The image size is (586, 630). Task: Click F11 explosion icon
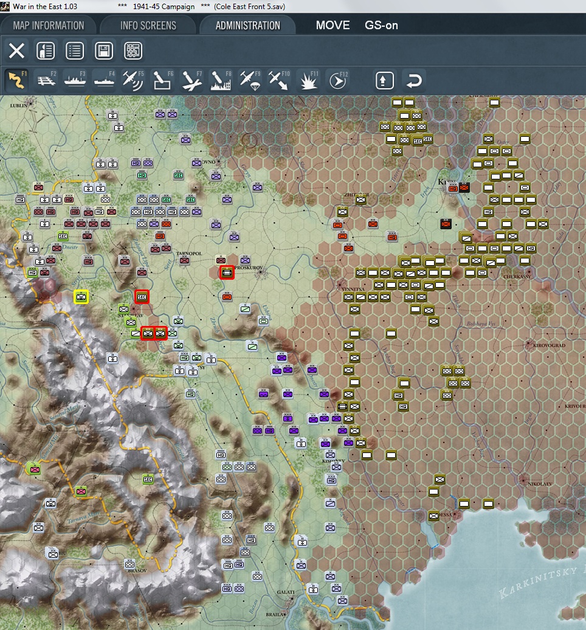click(x=308, y=80)
